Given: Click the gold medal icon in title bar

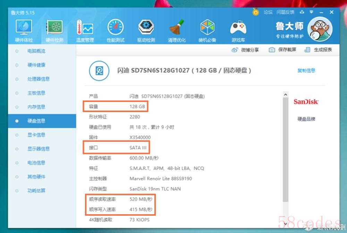Looking at the screenshot, I should click(x=256, y=12).
